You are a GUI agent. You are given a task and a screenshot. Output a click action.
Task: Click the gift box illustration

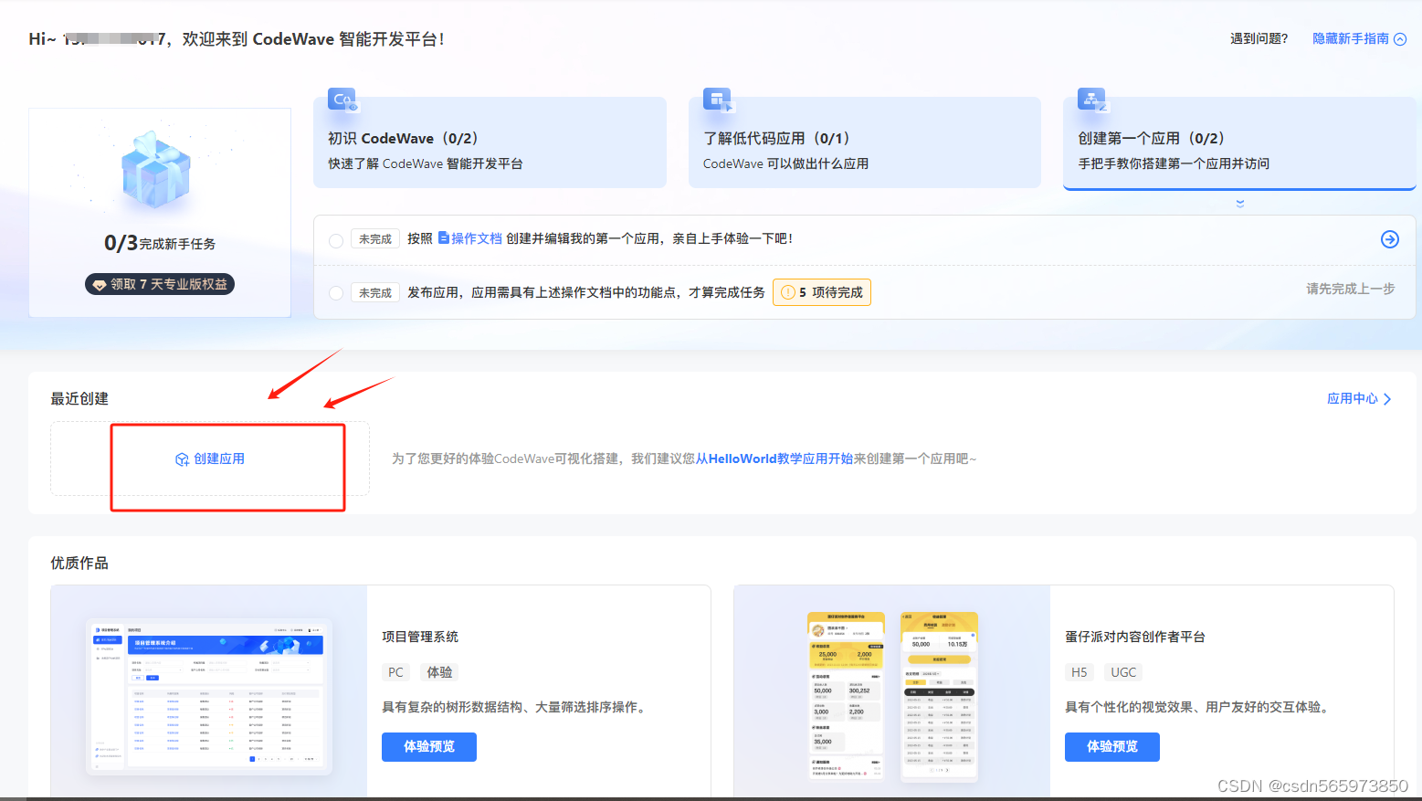tap(156, 169)
